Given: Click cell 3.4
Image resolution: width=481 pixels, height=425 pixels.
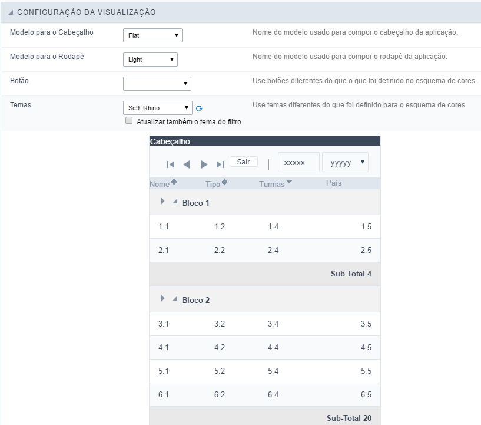Looking at the screenshot, I should (x=273, y=324).
